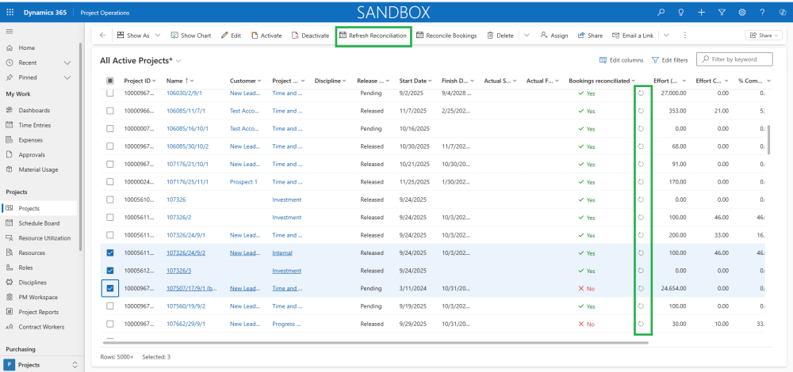
Task: Click the vertical scrollbar of the grid
Action: [769, 140]
